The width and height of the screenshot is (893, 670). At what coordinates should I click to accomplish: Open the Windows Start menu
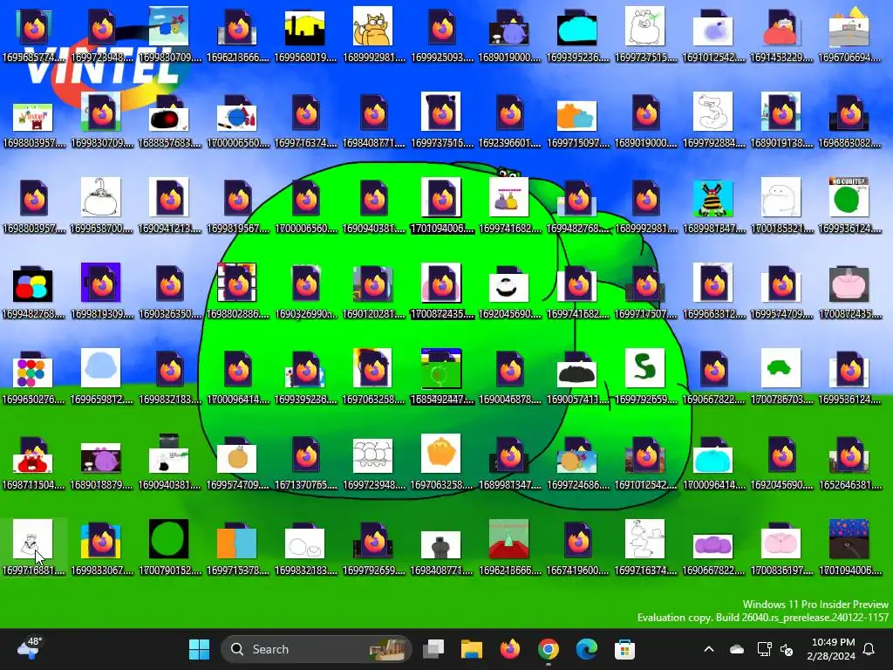[199, 649]
